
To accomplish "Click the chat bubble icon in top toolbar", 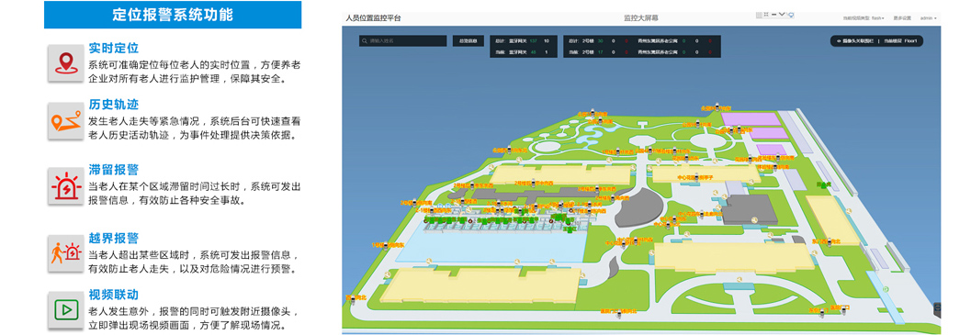I will (791, 15).
